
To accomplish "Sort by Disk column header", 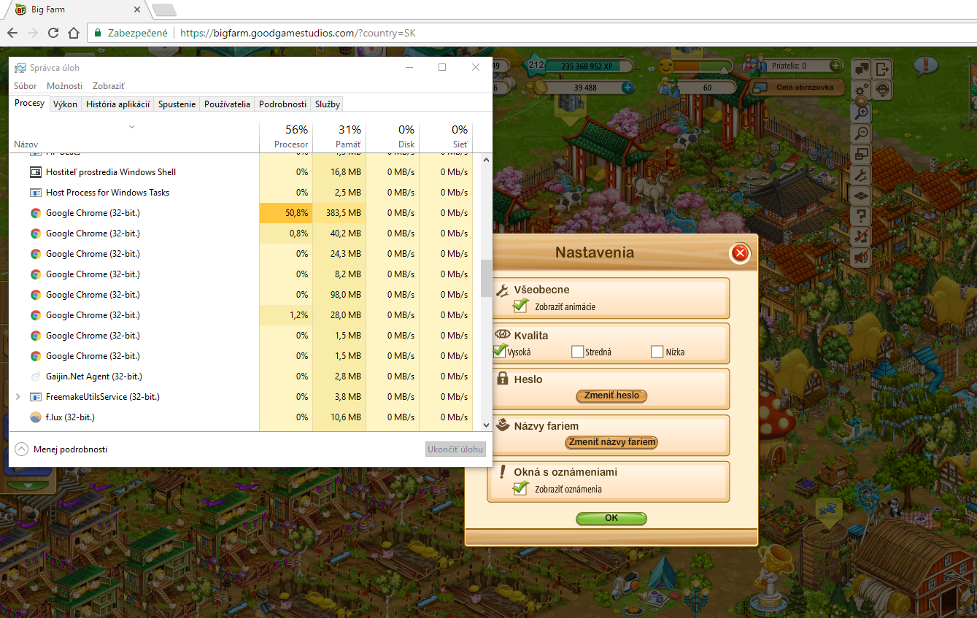I will point(393,136).
